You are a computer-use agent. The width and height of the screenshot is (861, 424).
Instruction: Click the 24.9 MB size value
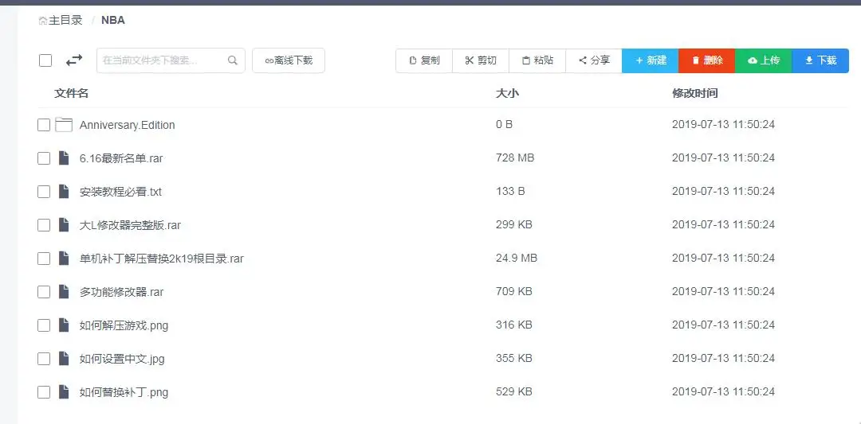[x=517, y=258]
